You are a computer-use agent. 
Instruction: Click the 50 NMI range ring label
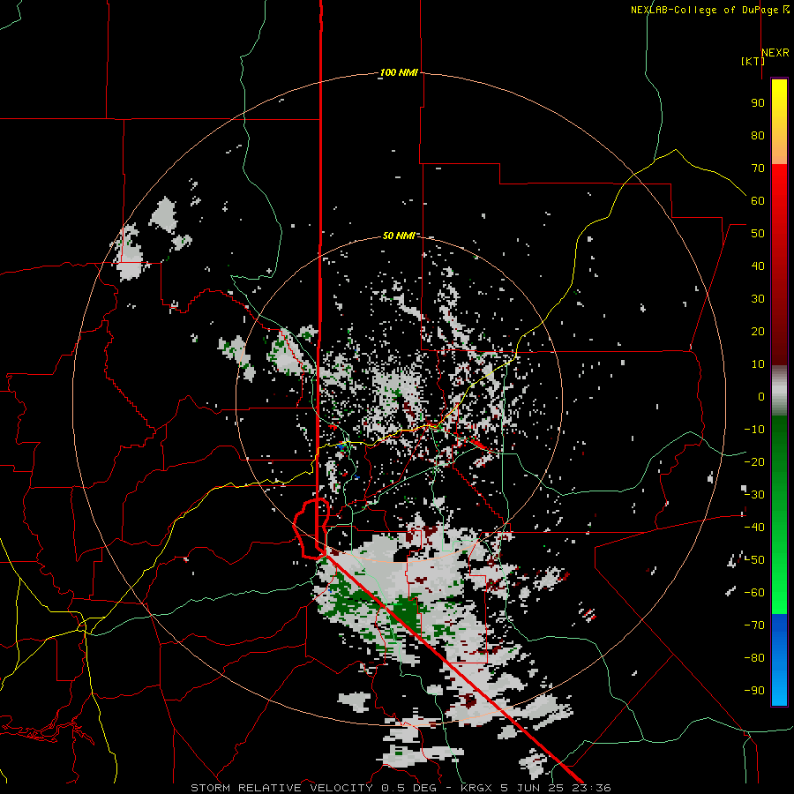click(x=399, y=236)
